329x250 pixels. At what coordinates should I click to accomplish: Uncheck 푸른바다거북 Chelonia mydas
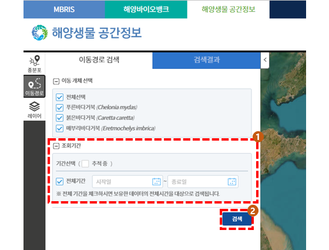59,108
